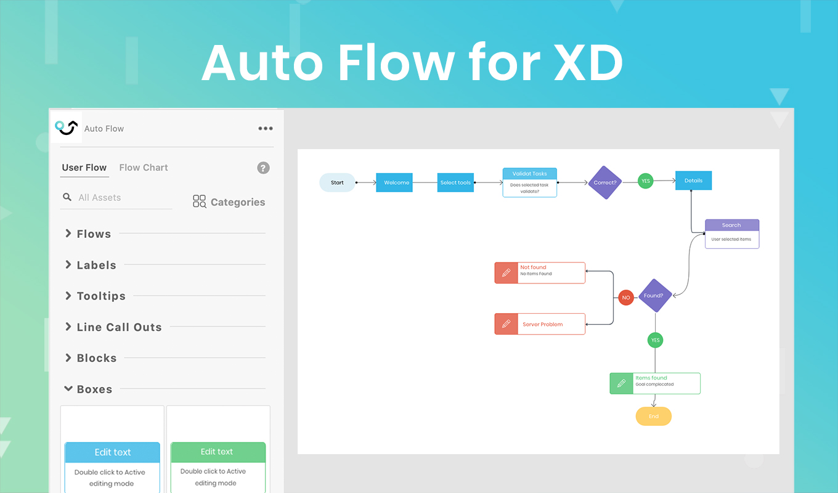This screenshot has width=838, height=493.
Task: Select the Welcome box in flowchart
Action: pos(394,182)
